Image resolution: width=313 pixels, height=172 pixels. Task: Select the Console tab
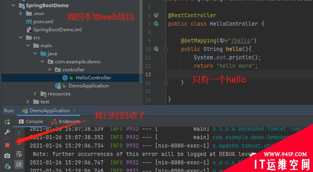(31, 121)
